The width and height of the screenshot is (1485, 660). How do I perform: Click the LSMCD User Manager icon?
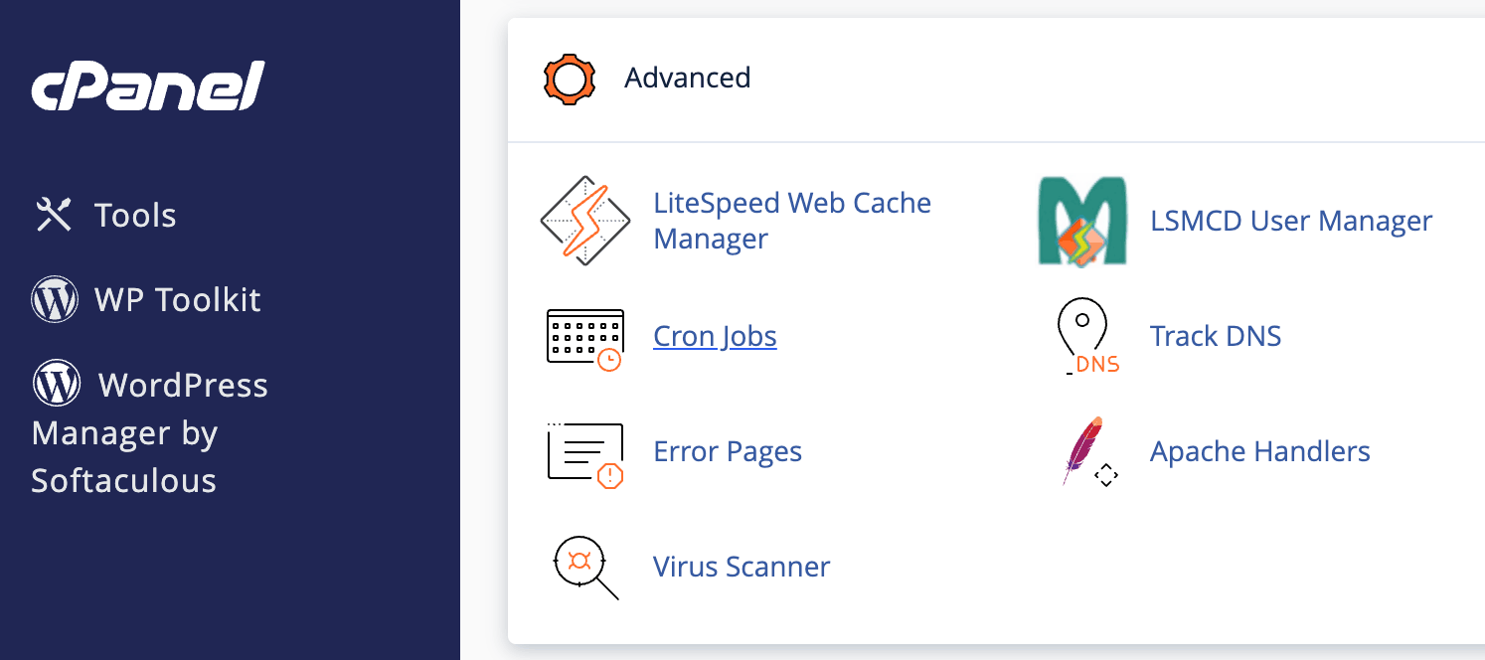(1082, 220)
